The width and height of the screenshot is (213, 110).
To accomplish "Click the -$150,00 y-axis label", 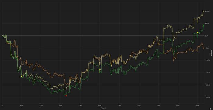I will pyautogui.click(x=207, y=73).
